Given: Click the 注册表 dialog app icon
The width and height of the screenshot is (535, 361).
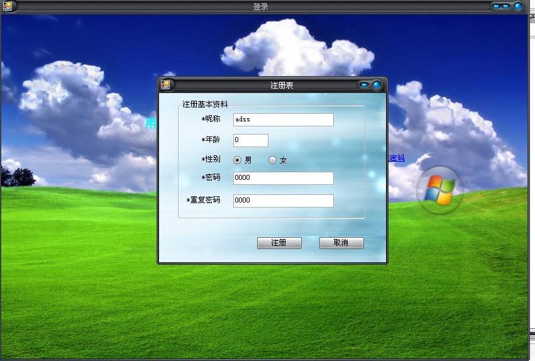Looking at the screenshot, I should point(165,85).
